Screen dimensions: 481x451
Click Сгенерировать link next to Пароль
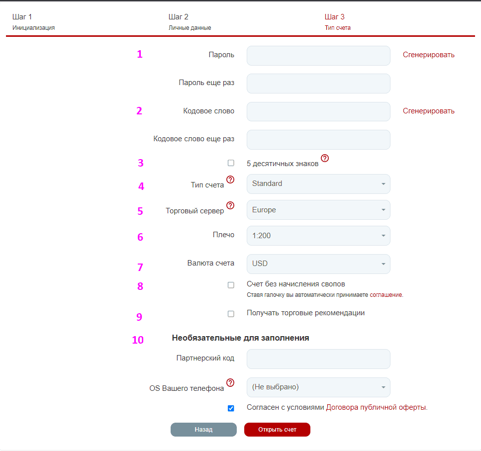click(429, 55)
